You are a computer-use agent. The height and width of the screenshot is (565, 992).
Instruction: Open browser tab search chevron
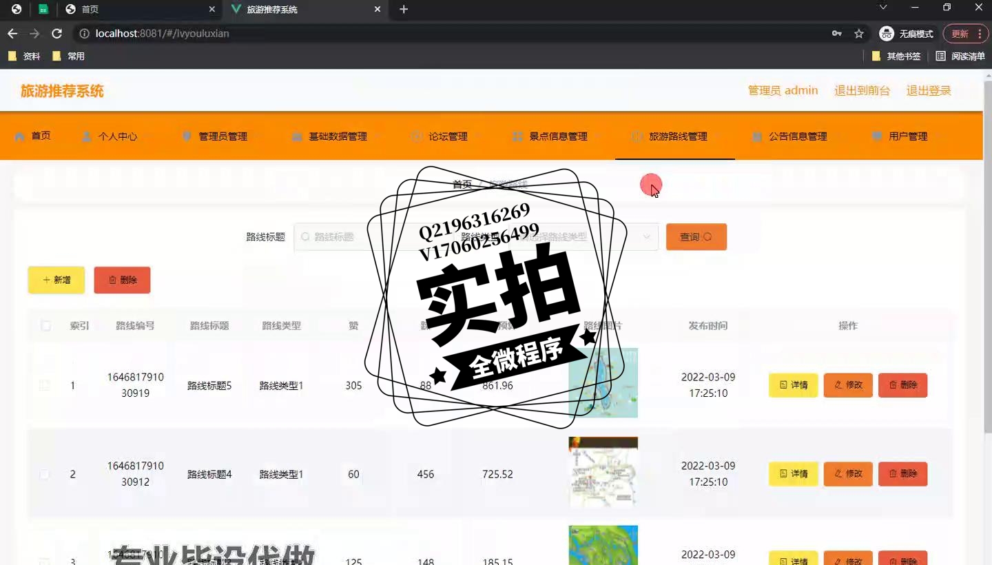click(x=883, y=8)
